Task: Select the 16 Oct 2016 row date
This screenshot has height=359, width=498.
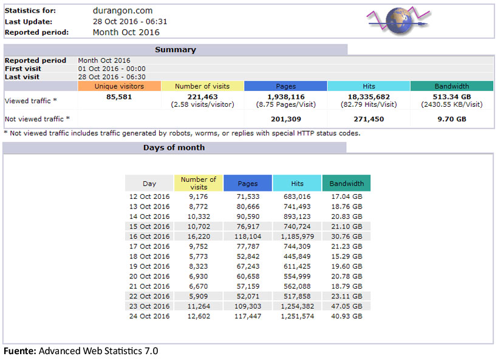Action: (x=149, y=237)
